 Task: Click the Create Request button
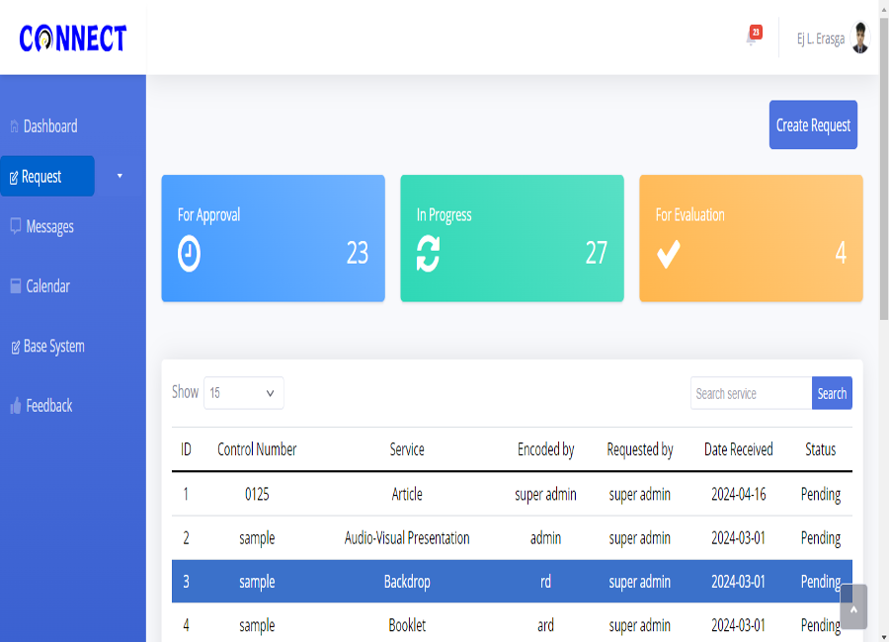(813, 125)
